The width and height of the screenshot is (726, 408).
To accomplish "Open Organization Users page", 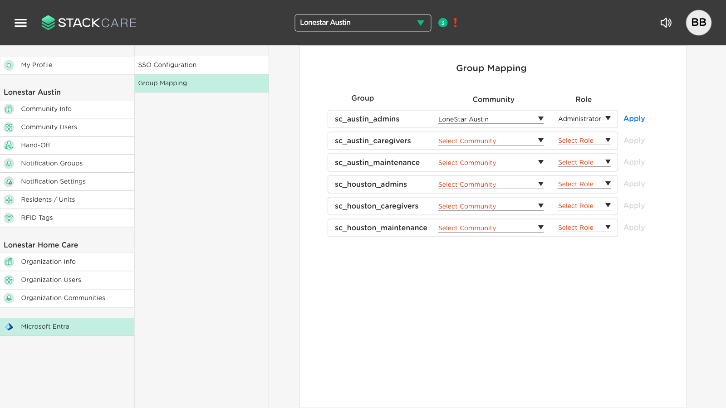I will click(67, 280).
